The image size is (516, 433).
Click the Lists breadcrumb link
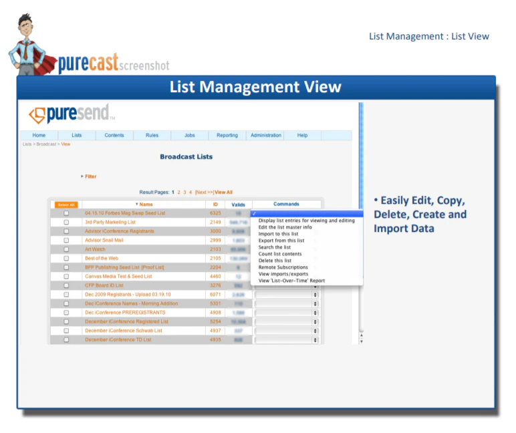click(27, 144)
